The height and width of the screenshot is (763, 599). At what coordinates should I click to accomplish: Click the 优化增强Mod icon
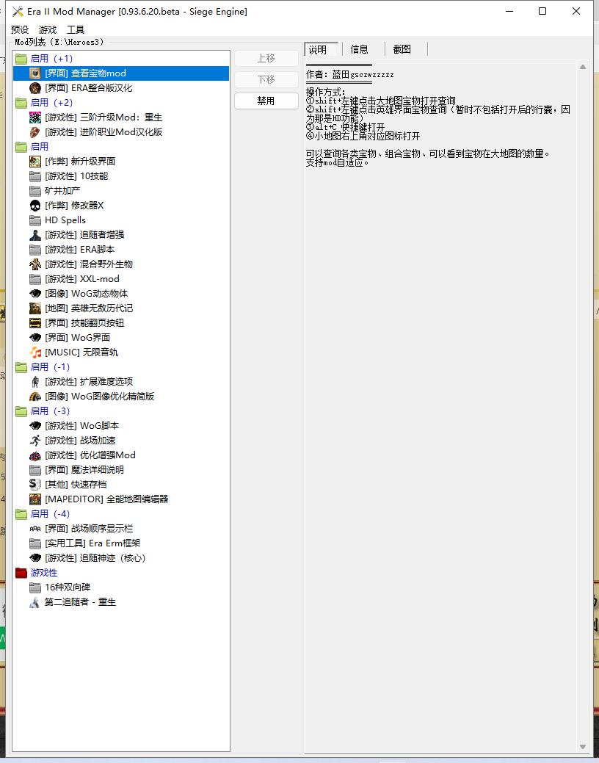click(x=35, y=455)
